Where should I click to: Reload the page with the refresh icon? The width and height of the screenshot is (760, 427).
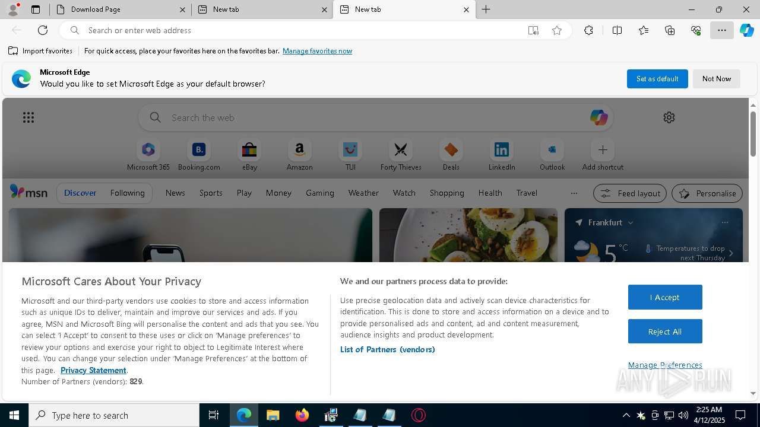pyautogui.click(x=43, y=30)
